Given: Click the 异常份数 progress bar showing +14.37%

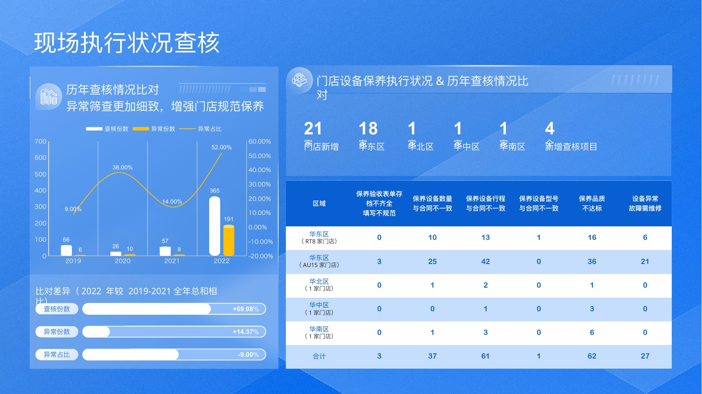Looking at the screenshot, I should point(174,331).
